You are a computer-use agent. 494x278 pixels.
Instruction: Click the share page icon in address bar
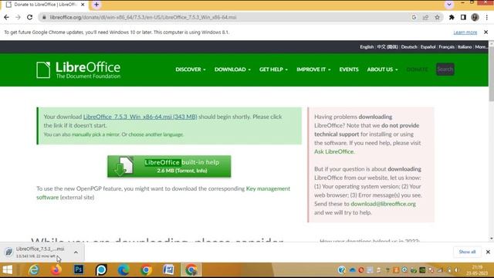[x=425, y=17]
